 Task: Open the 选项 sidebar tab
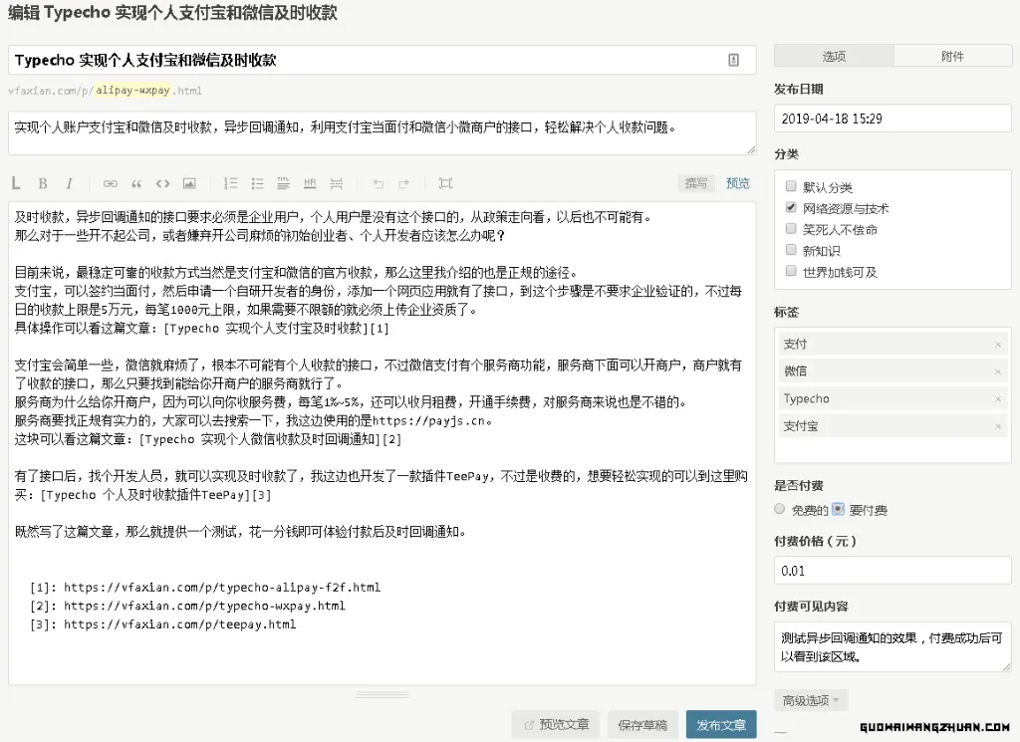point(834,57)
